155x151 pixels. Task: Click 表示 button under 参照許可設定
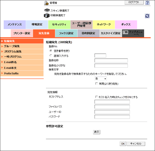pyautogui.click(x=97, y=132)
